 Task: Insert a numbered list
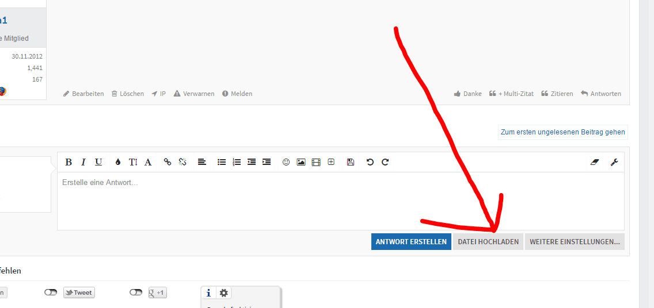[237, 162]
